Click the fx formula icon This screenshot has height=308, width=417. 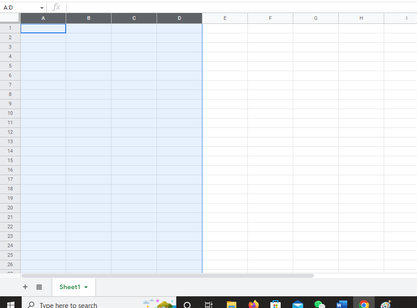coord(56,7)
